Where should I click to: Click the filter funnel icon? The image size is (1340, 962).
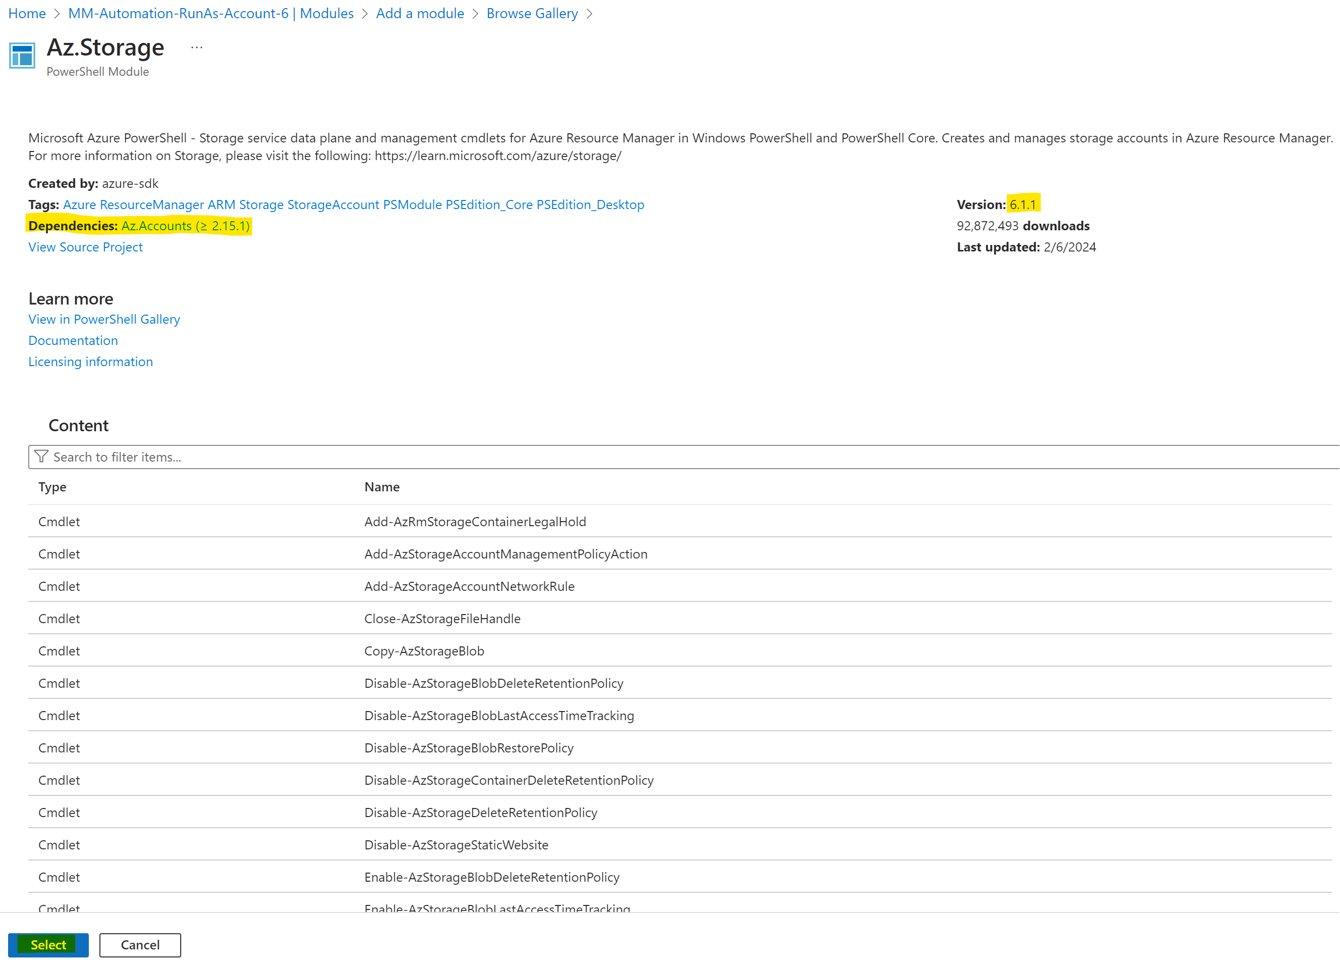[x=41, y=457]
